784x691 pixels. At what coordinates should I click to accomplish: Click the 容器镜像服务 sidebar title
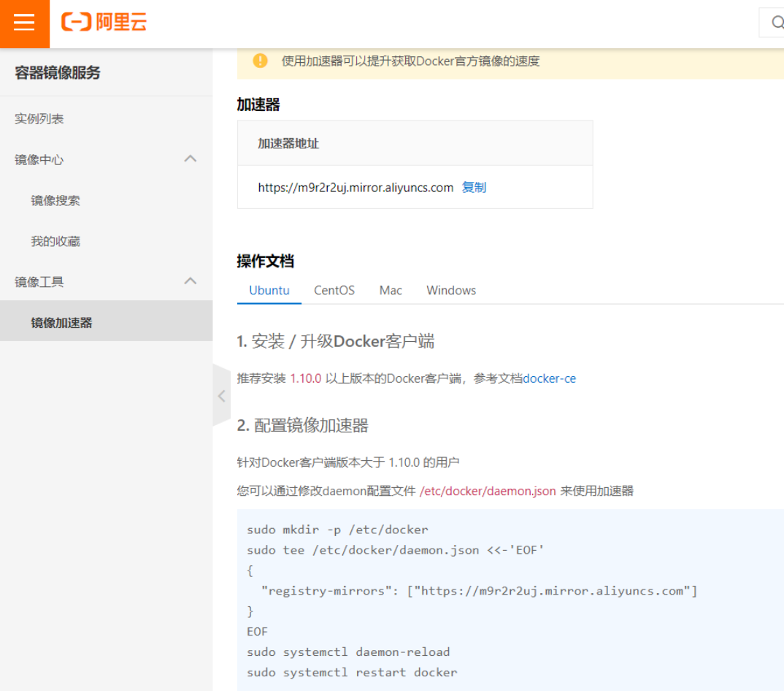click(x=58, y=73)
